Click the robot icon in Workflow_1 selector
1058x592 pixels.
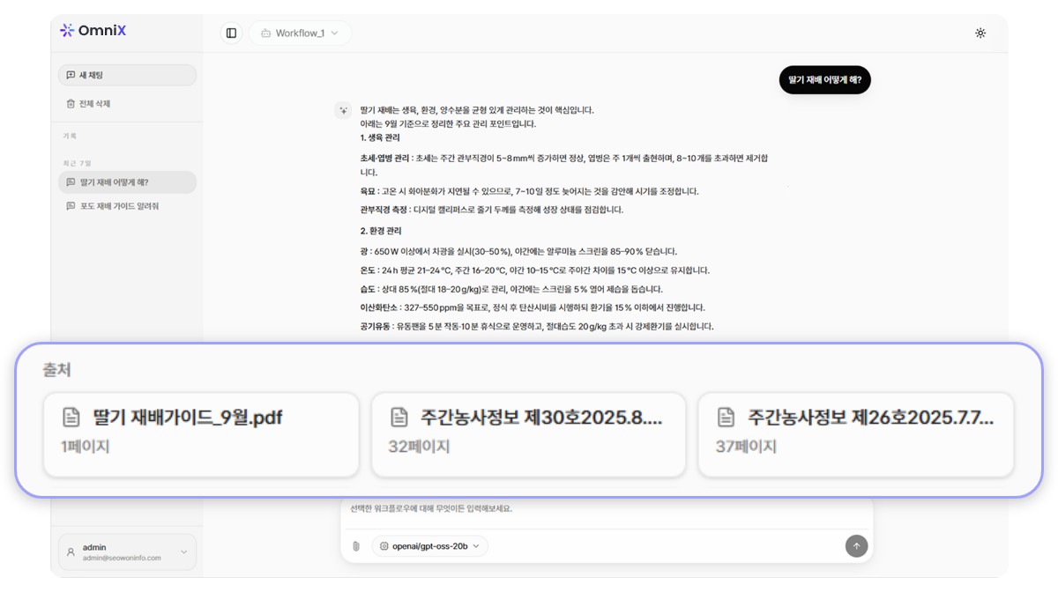265,33
